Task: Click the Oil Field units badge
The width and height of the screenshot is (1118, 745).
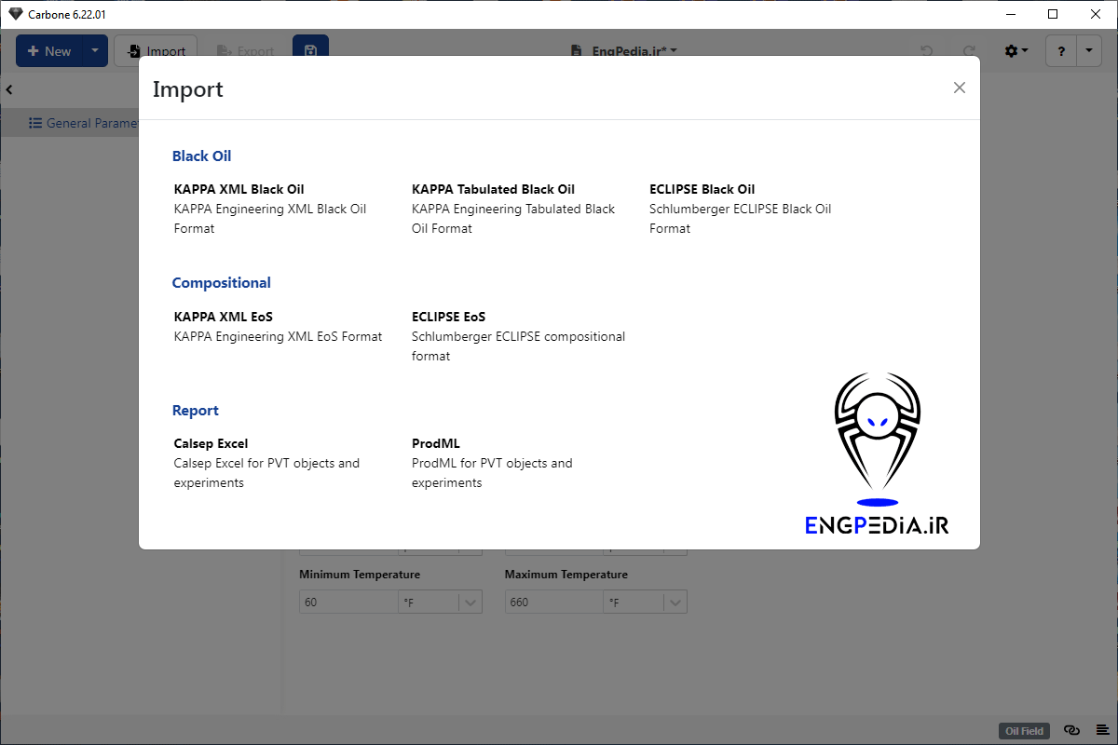Action: pyautogui.click(x=1025, y=731)
